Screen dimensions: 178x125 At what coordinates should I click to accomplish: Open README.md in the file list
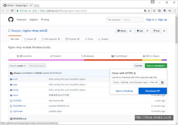pos(19,106)
